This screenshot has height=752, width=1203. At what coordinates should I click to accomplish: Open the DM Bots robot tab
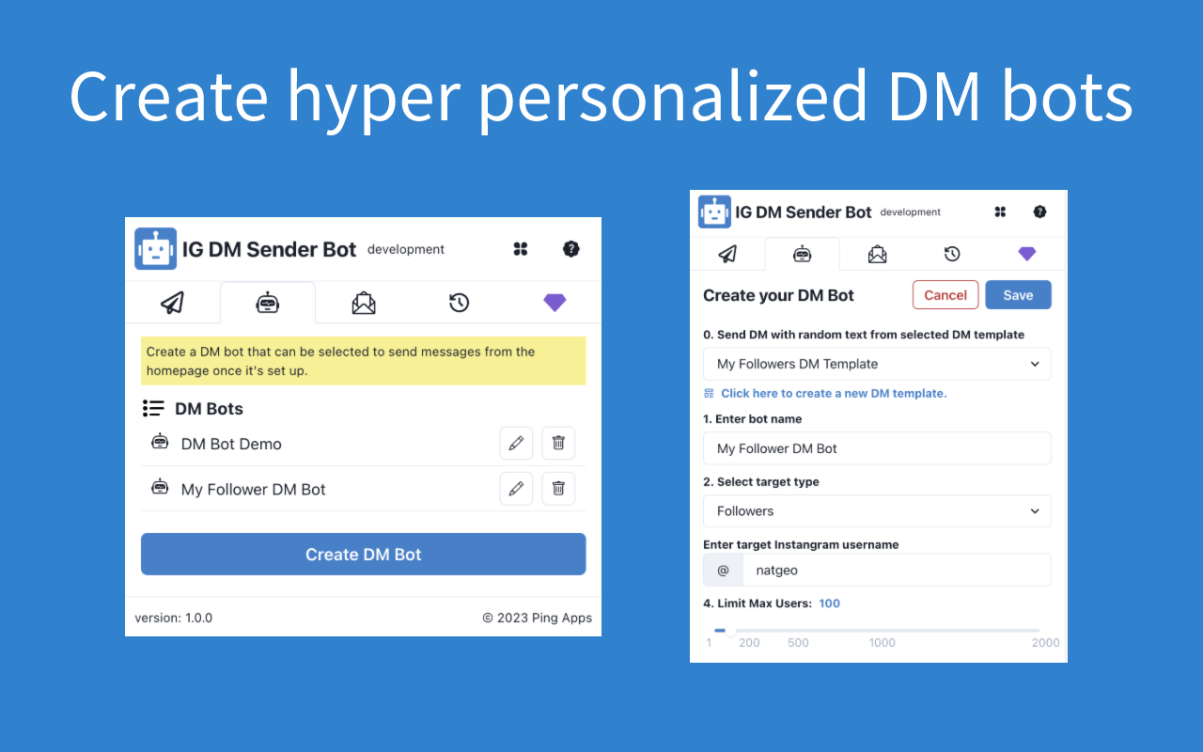tap(268, 303)
